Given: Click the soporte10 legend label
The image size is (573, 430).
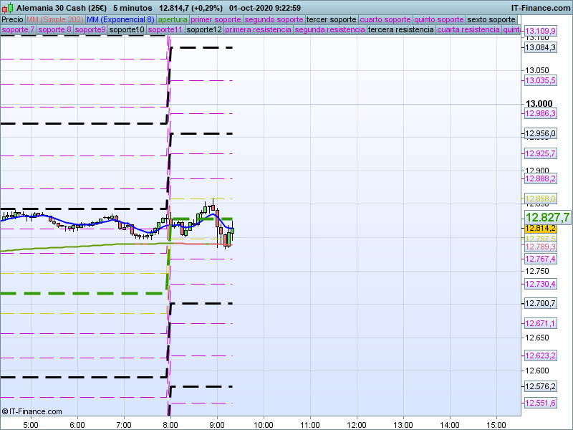Looking at the screenshot, I should point(127,29).
